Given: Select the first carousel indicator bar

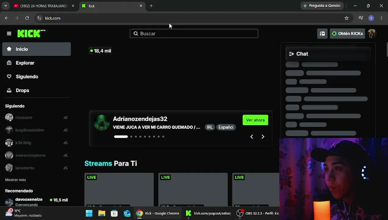Looking at the screenshot, I should coord(121,137).
